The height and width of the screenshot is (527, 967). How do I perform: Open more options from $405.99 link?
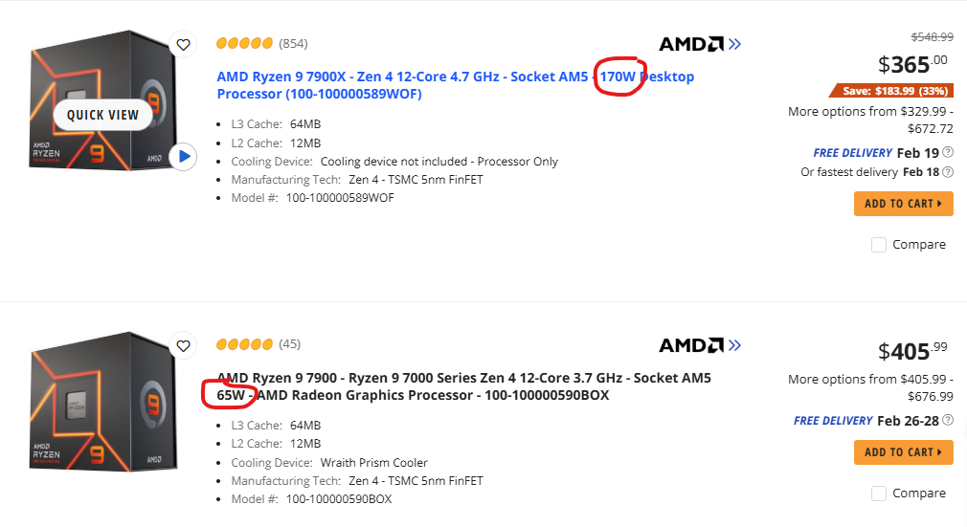870,387
